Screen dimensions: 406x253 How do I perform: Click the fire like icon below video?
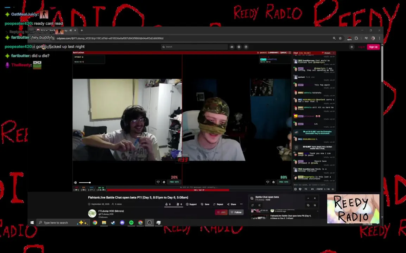[166, 204]
